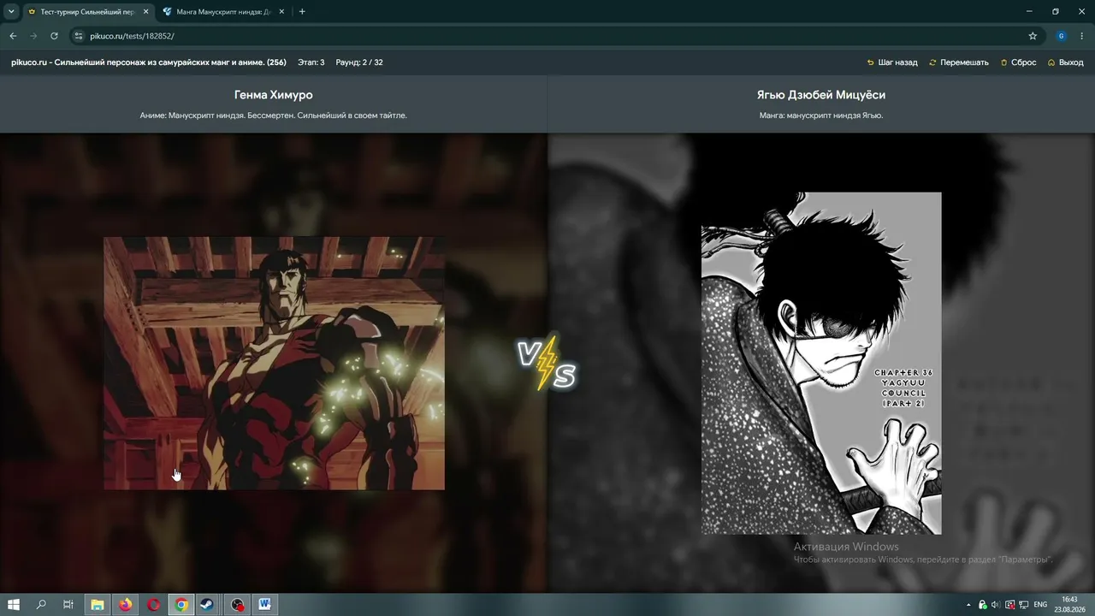
Task: Open a new browser tab
Action: (302, 12)
